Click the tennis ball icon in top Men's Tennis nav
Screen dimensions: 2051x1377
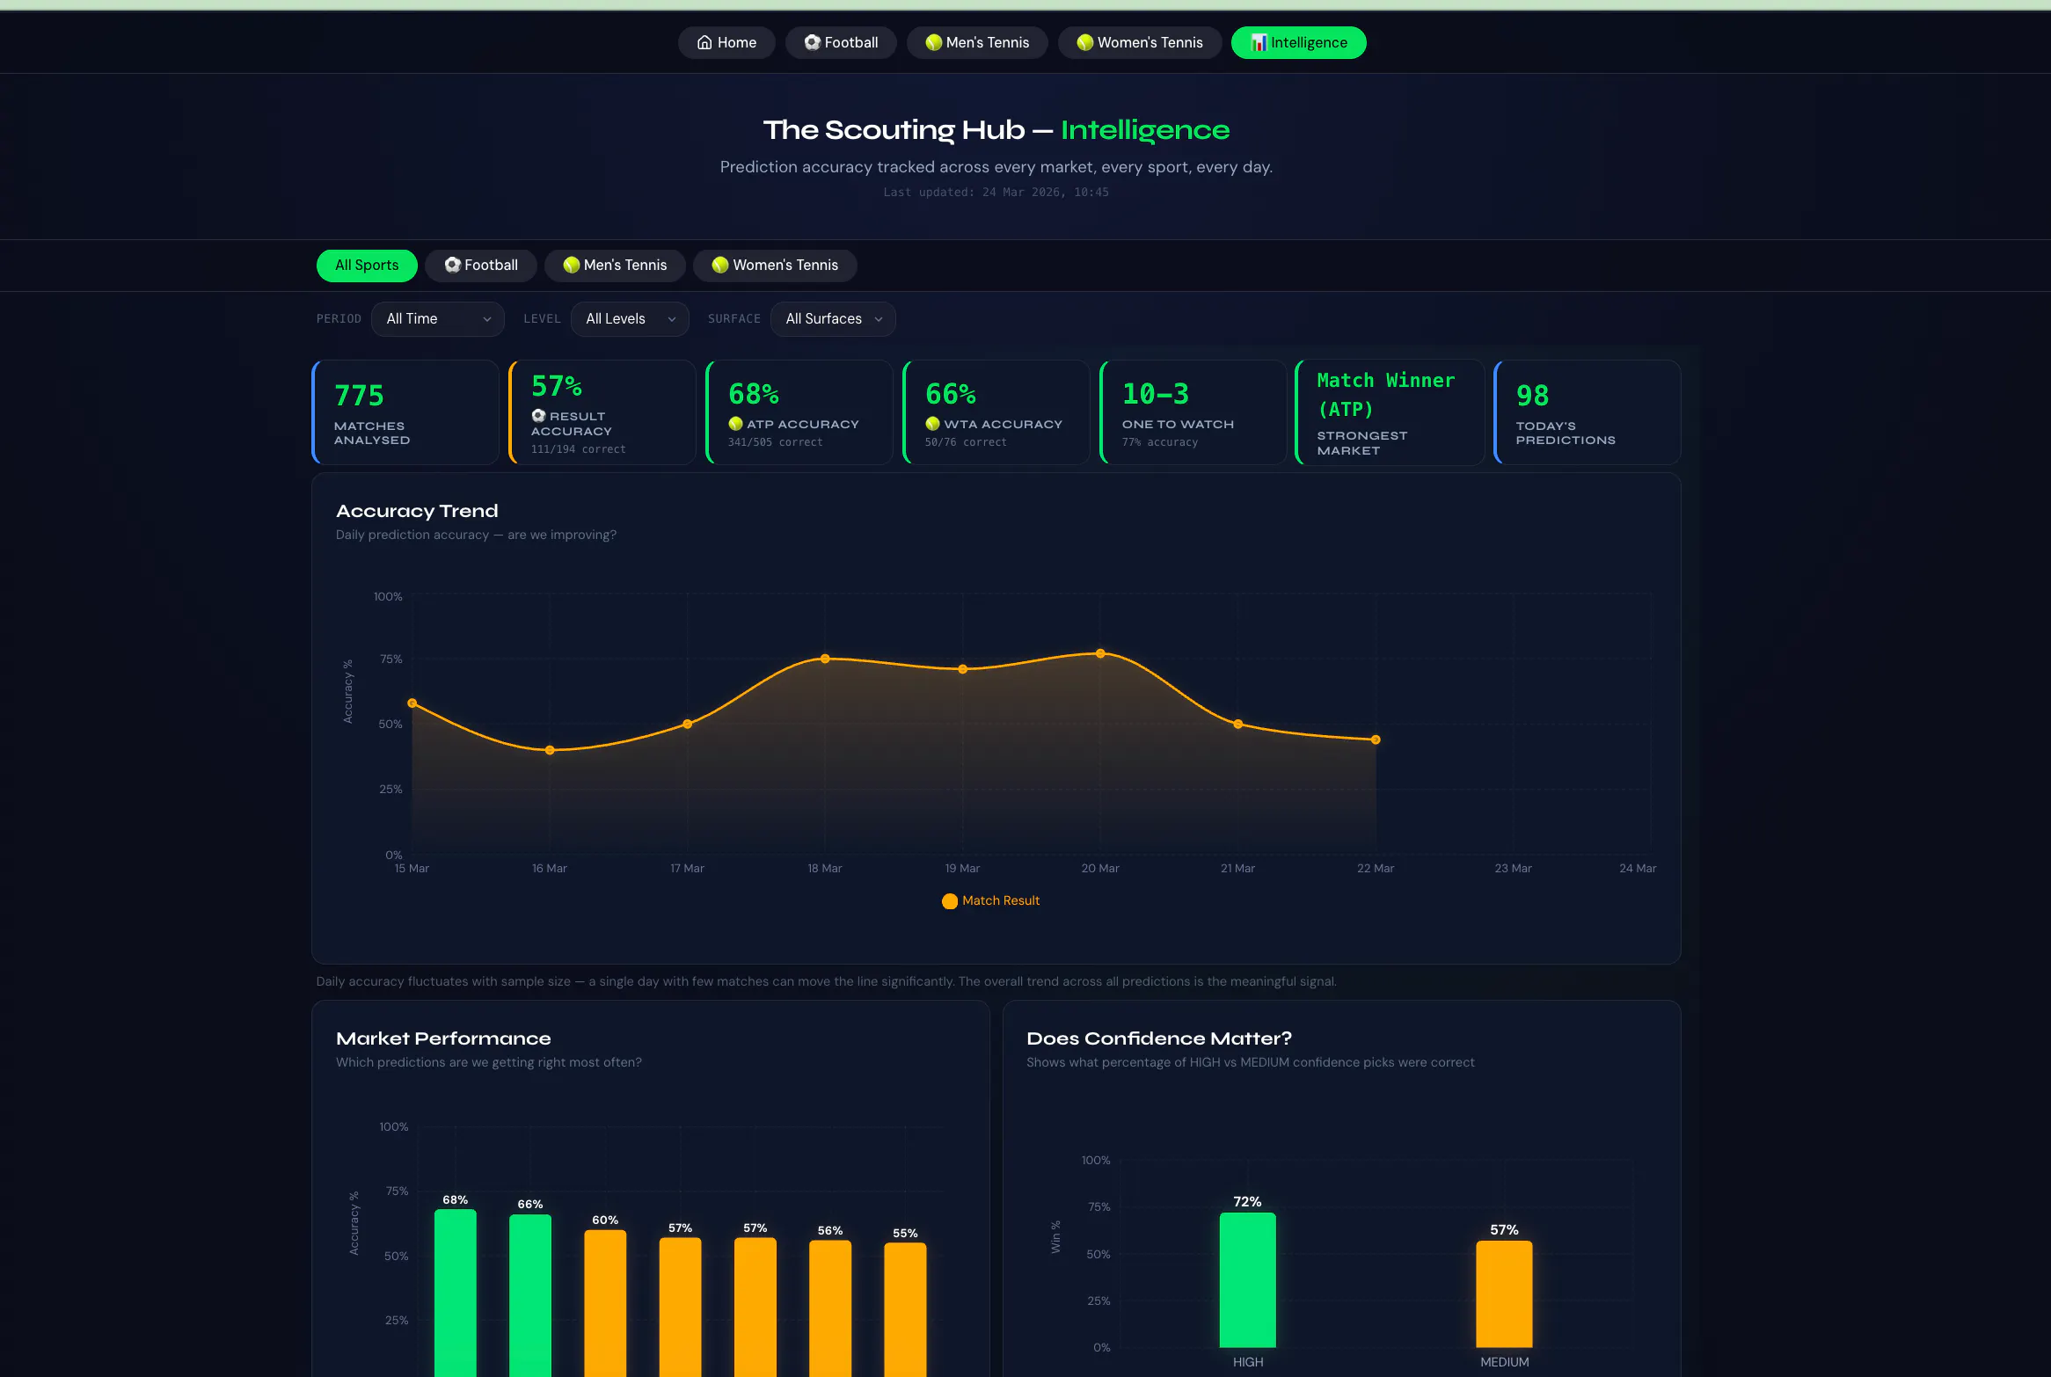tap(934, 42)
